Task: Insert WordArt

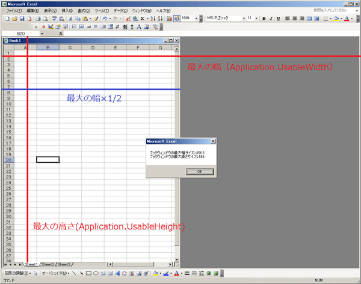Action: click(x=117, y=273)
